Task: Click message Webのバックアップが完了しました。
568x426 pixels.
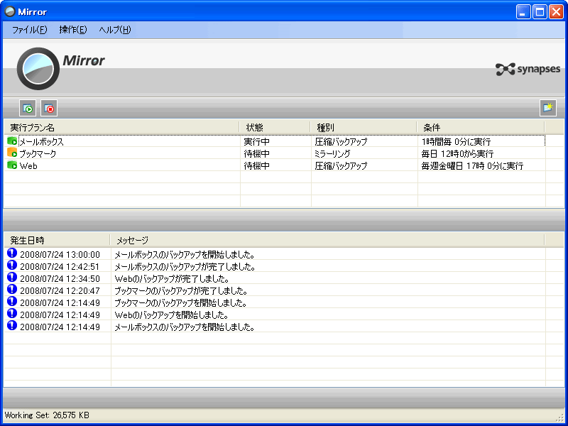Action: point(172,278)
